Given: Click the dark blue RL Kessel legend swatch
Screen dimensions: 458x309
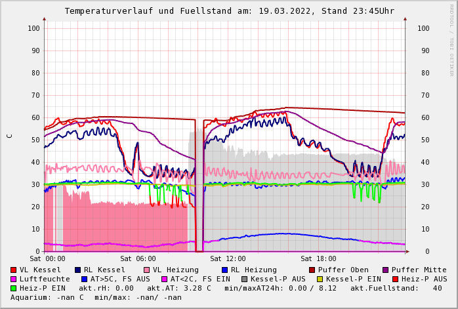Looking at the screenshot, I should click(x=78, y=270).
